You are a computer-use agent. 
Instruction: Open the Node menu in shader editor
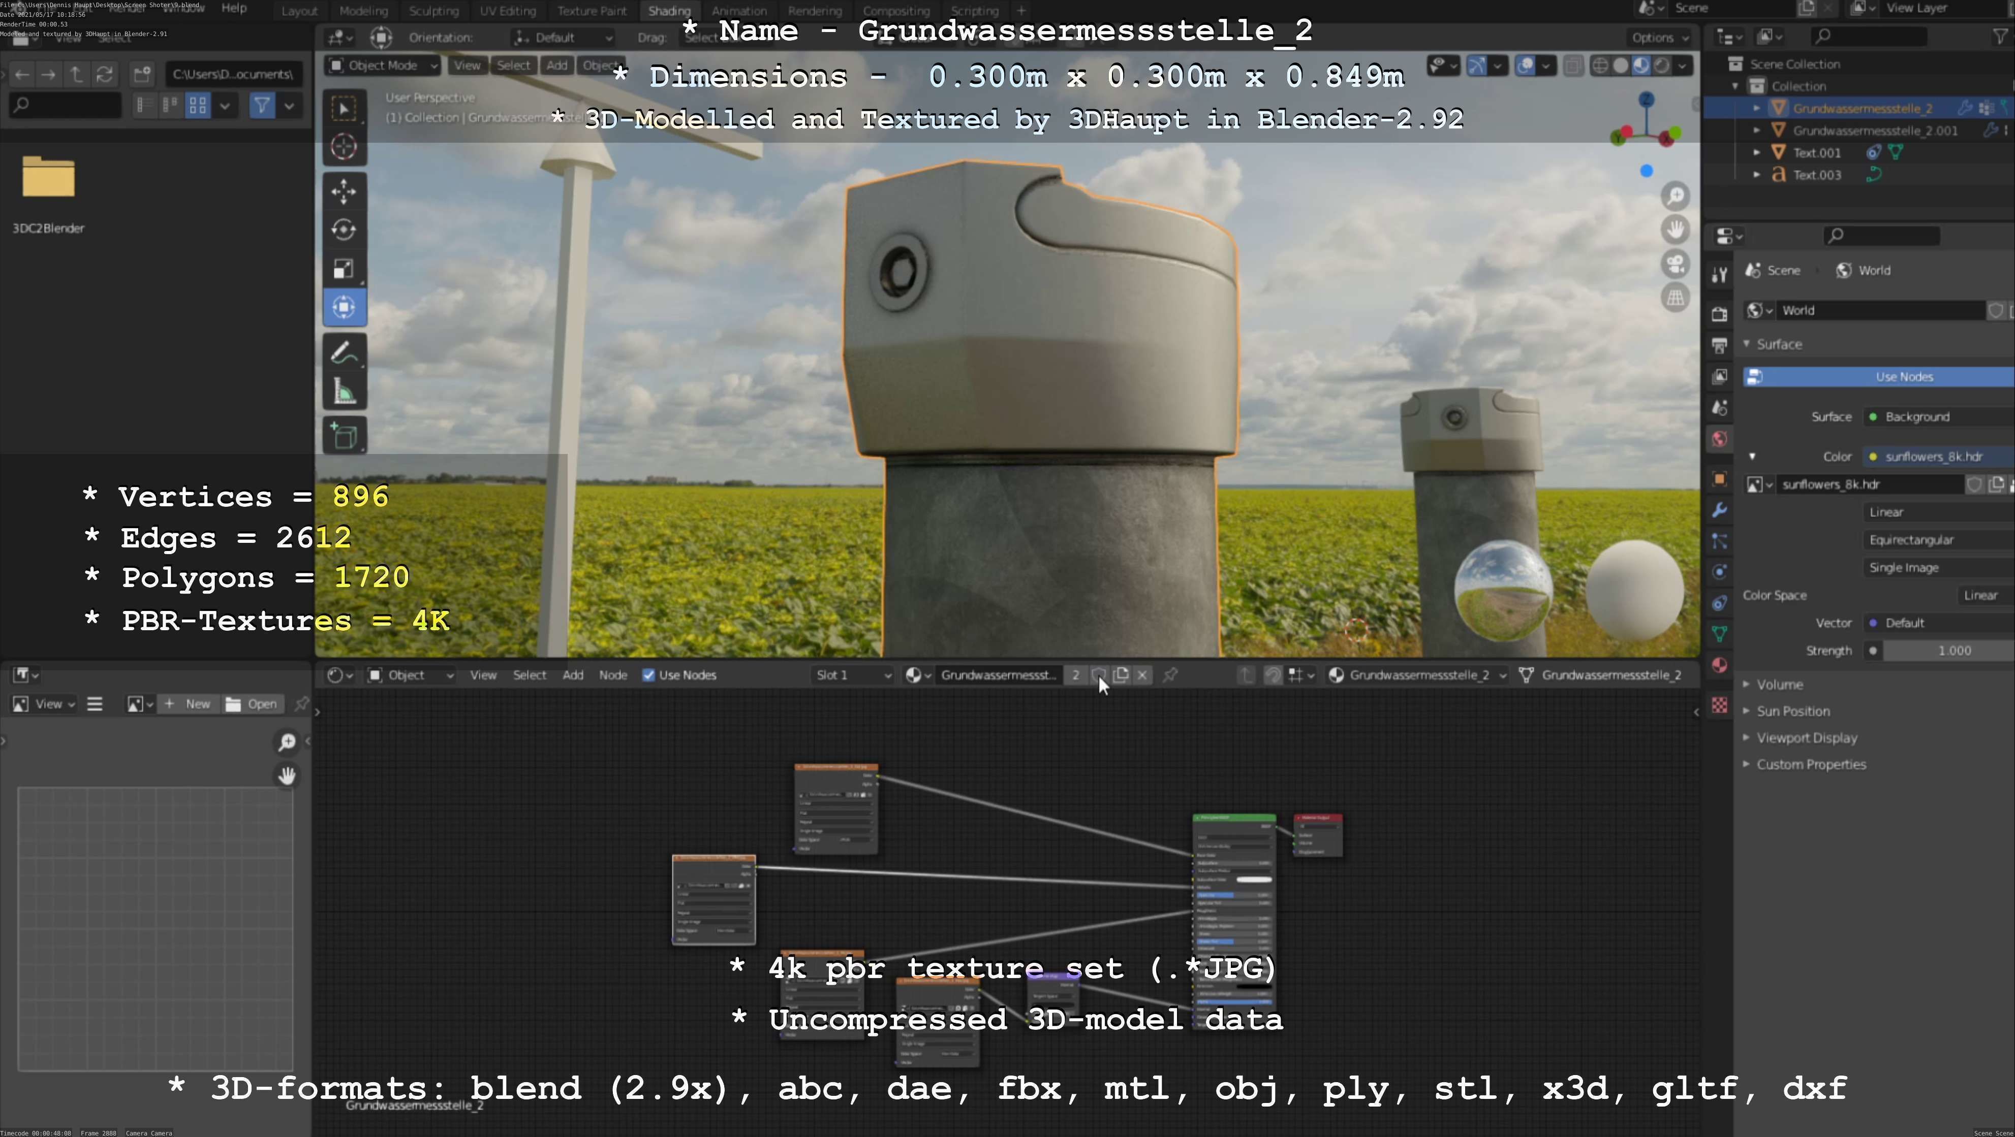tap(612, 675)
